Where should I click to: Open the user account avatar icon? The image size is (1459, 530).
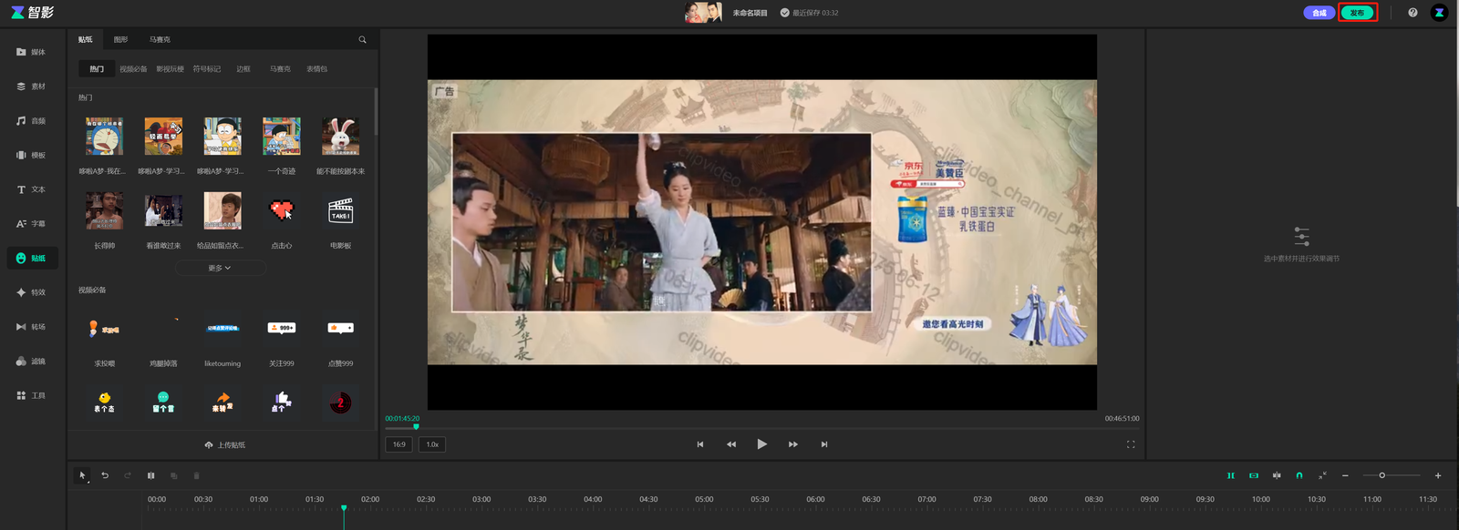click(x=1439, y=13)
